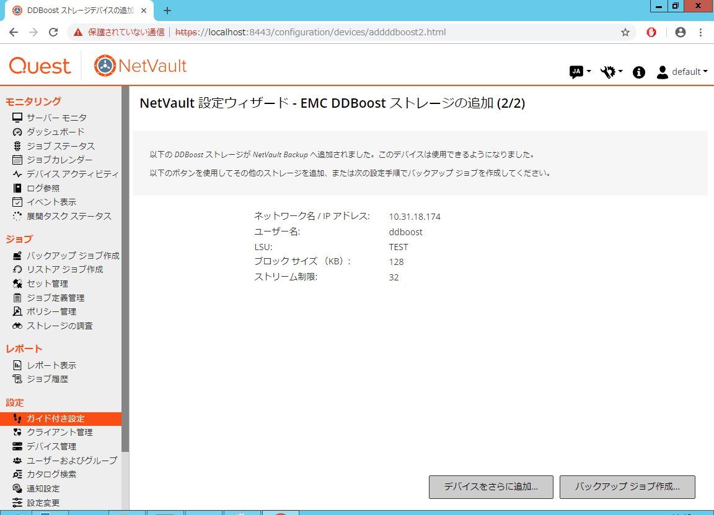714x515 pixels.
Task: Open the Dashboard (ダッシュボード) gauge icon
Action: pos(17,132)
